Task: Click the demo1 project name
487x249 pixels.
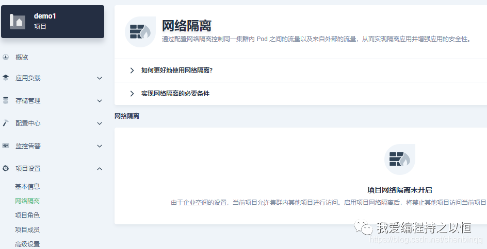Action: tap(45, 16)
